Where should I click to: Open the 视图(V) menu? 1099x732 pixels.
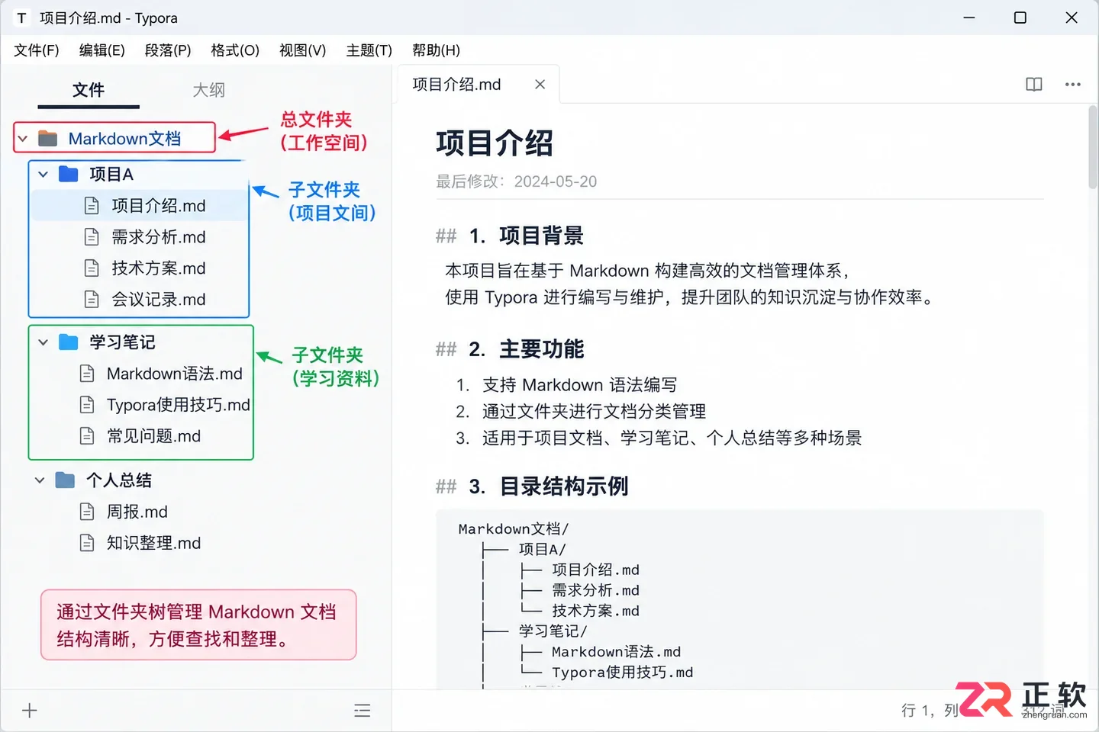(303, 50)
